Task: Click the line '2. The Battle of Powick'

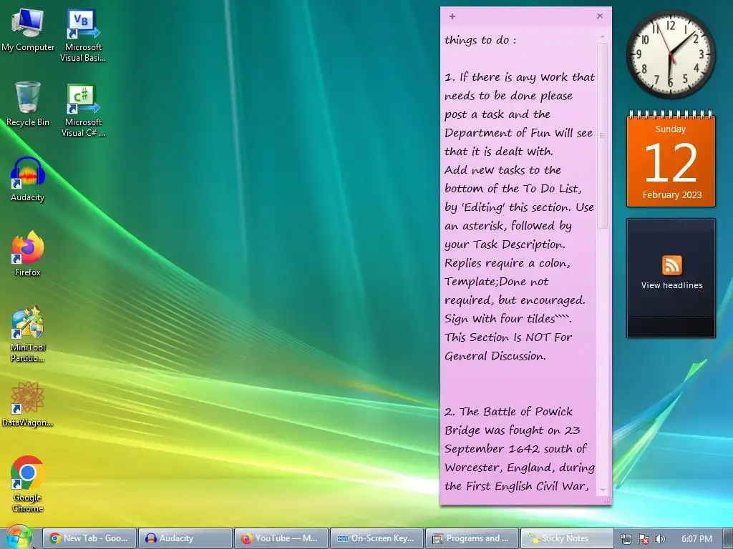Action: [509, 412]
